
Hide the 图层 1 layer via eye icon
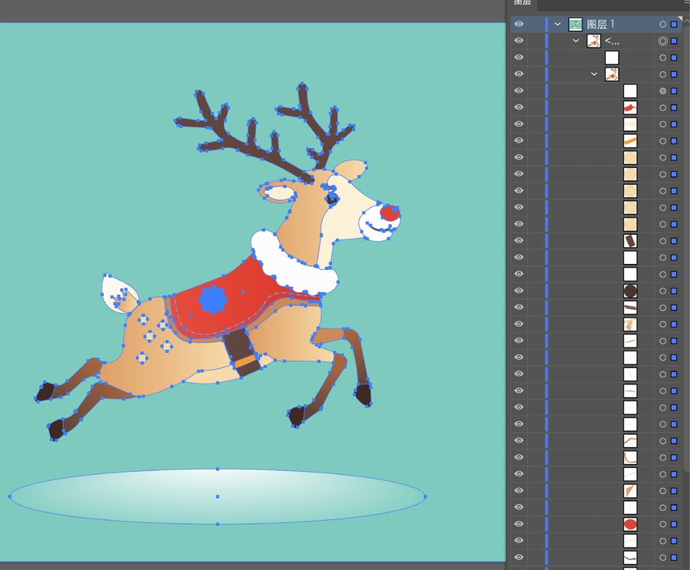519,24
